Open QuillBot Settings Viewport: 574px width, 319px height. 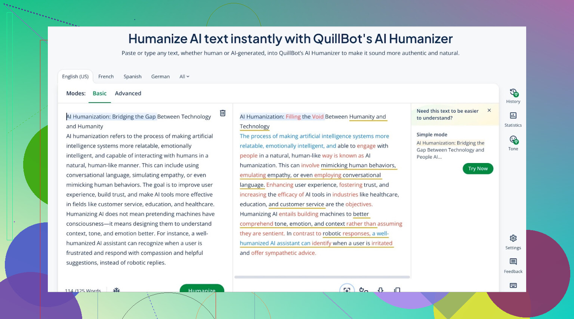click(513, 242)
